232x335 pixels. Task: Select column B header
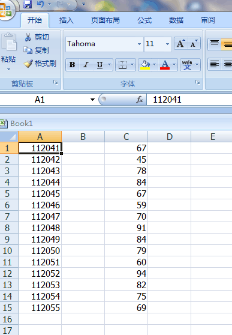coord(83,136)
